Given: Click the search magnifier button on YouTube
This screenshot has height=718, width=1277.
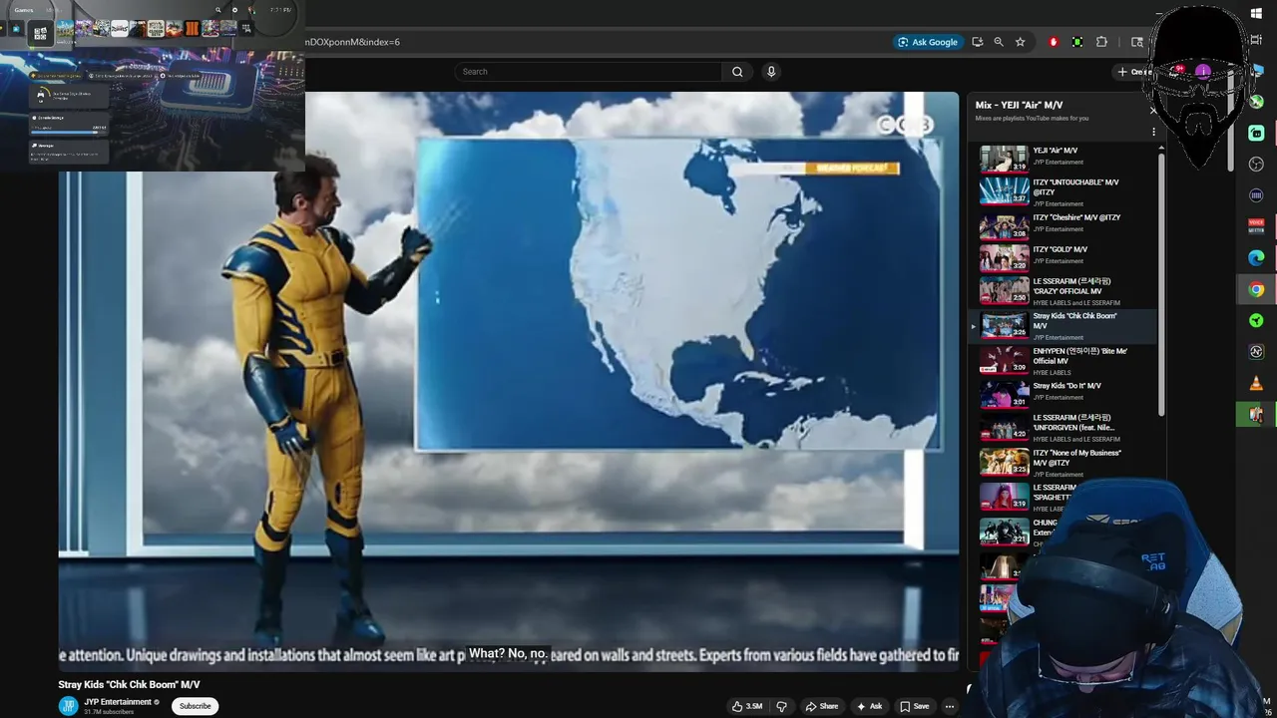Looking at the screenshot, I should pos(737,72).
